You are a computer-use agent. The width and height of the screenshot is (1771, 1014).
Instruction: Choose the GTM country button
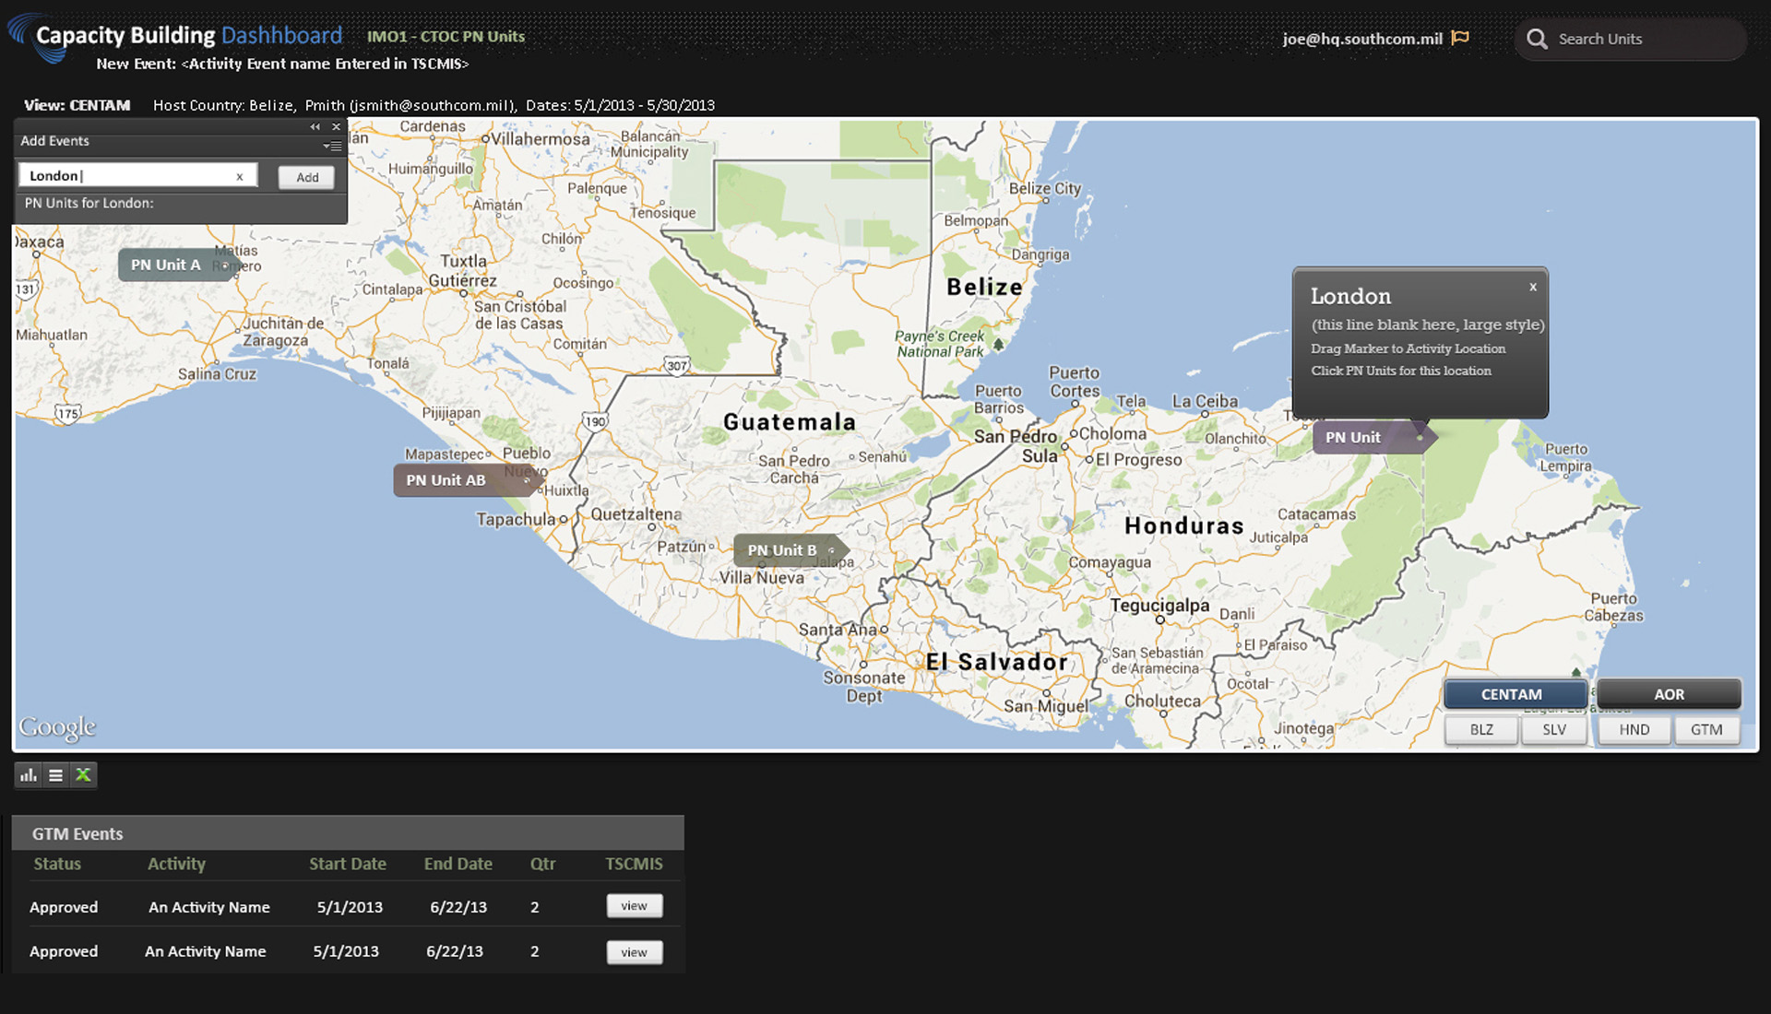point(1706,729)
